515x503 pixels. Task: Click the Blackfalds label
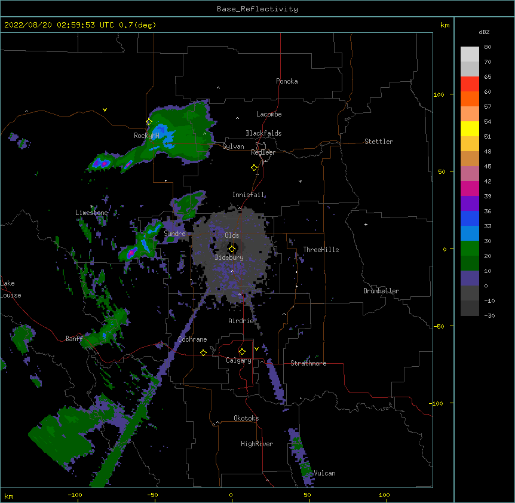(x=263, y=133)
